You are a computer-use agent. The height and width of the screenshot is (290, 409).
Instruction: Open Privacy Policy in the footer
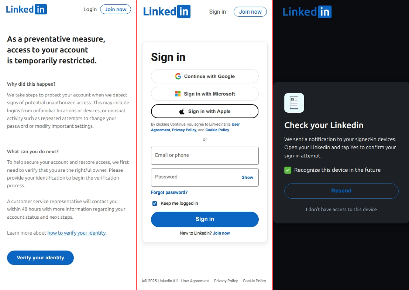[x=226, y=281]
